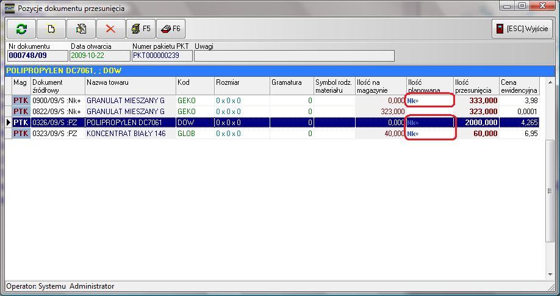
Task: Click the edit document toolbar icon
Action: 81,29
